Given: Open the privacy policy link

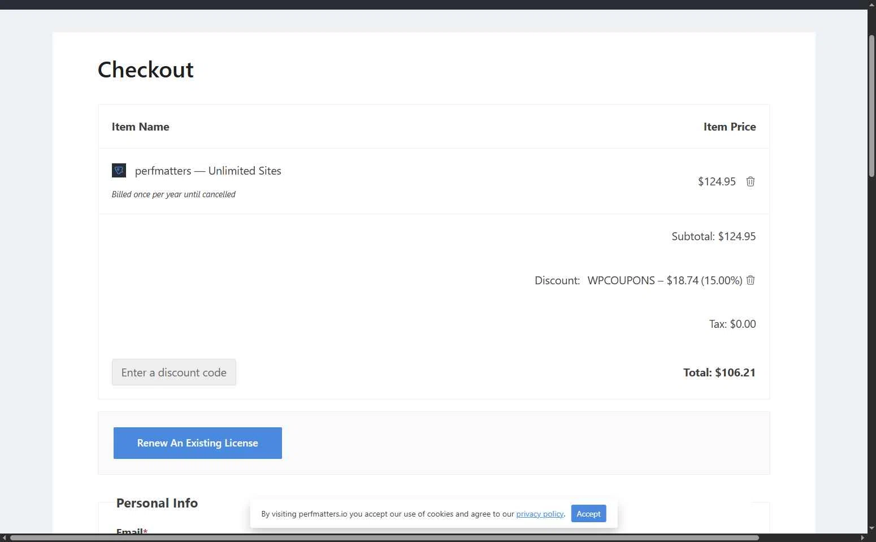Looking at the screenshot, I should tap(540, 514).
